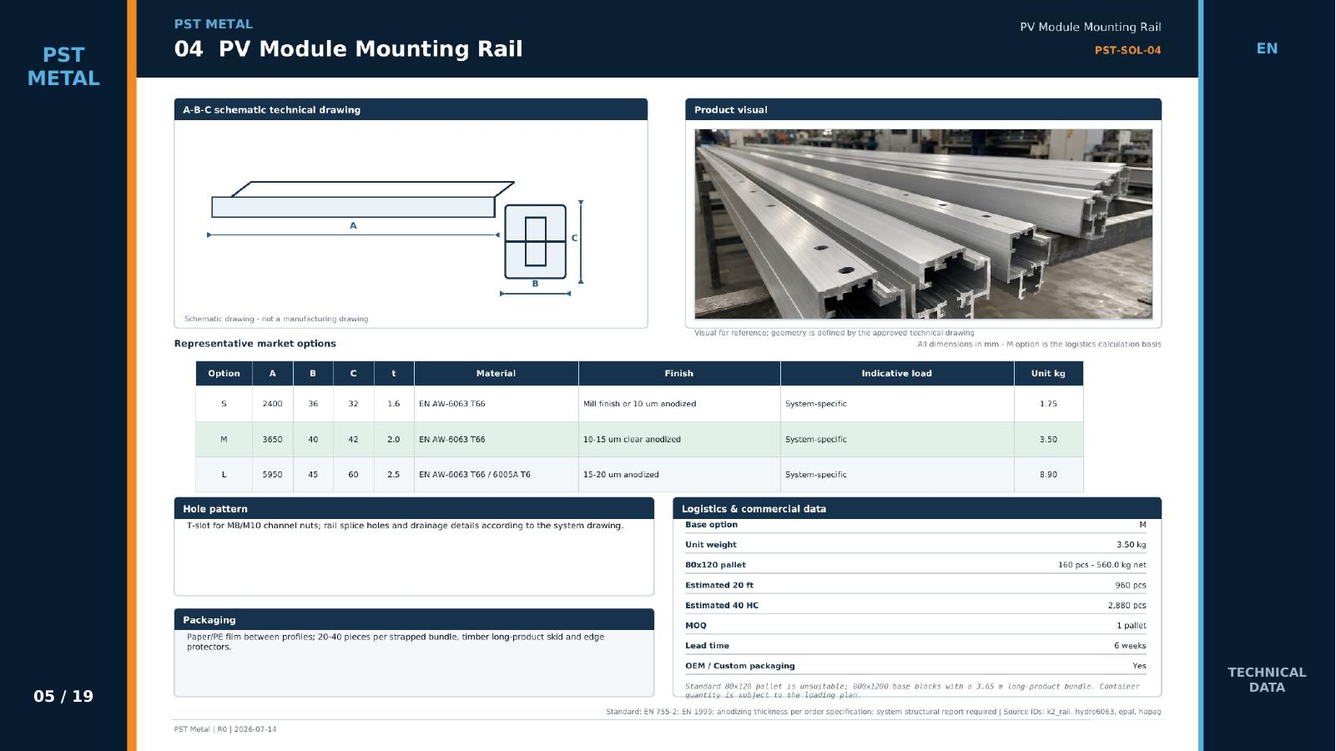
Task: Select the T-slot for M8/M10 description text
Action: pyautogui.click(x=405, y=526)
